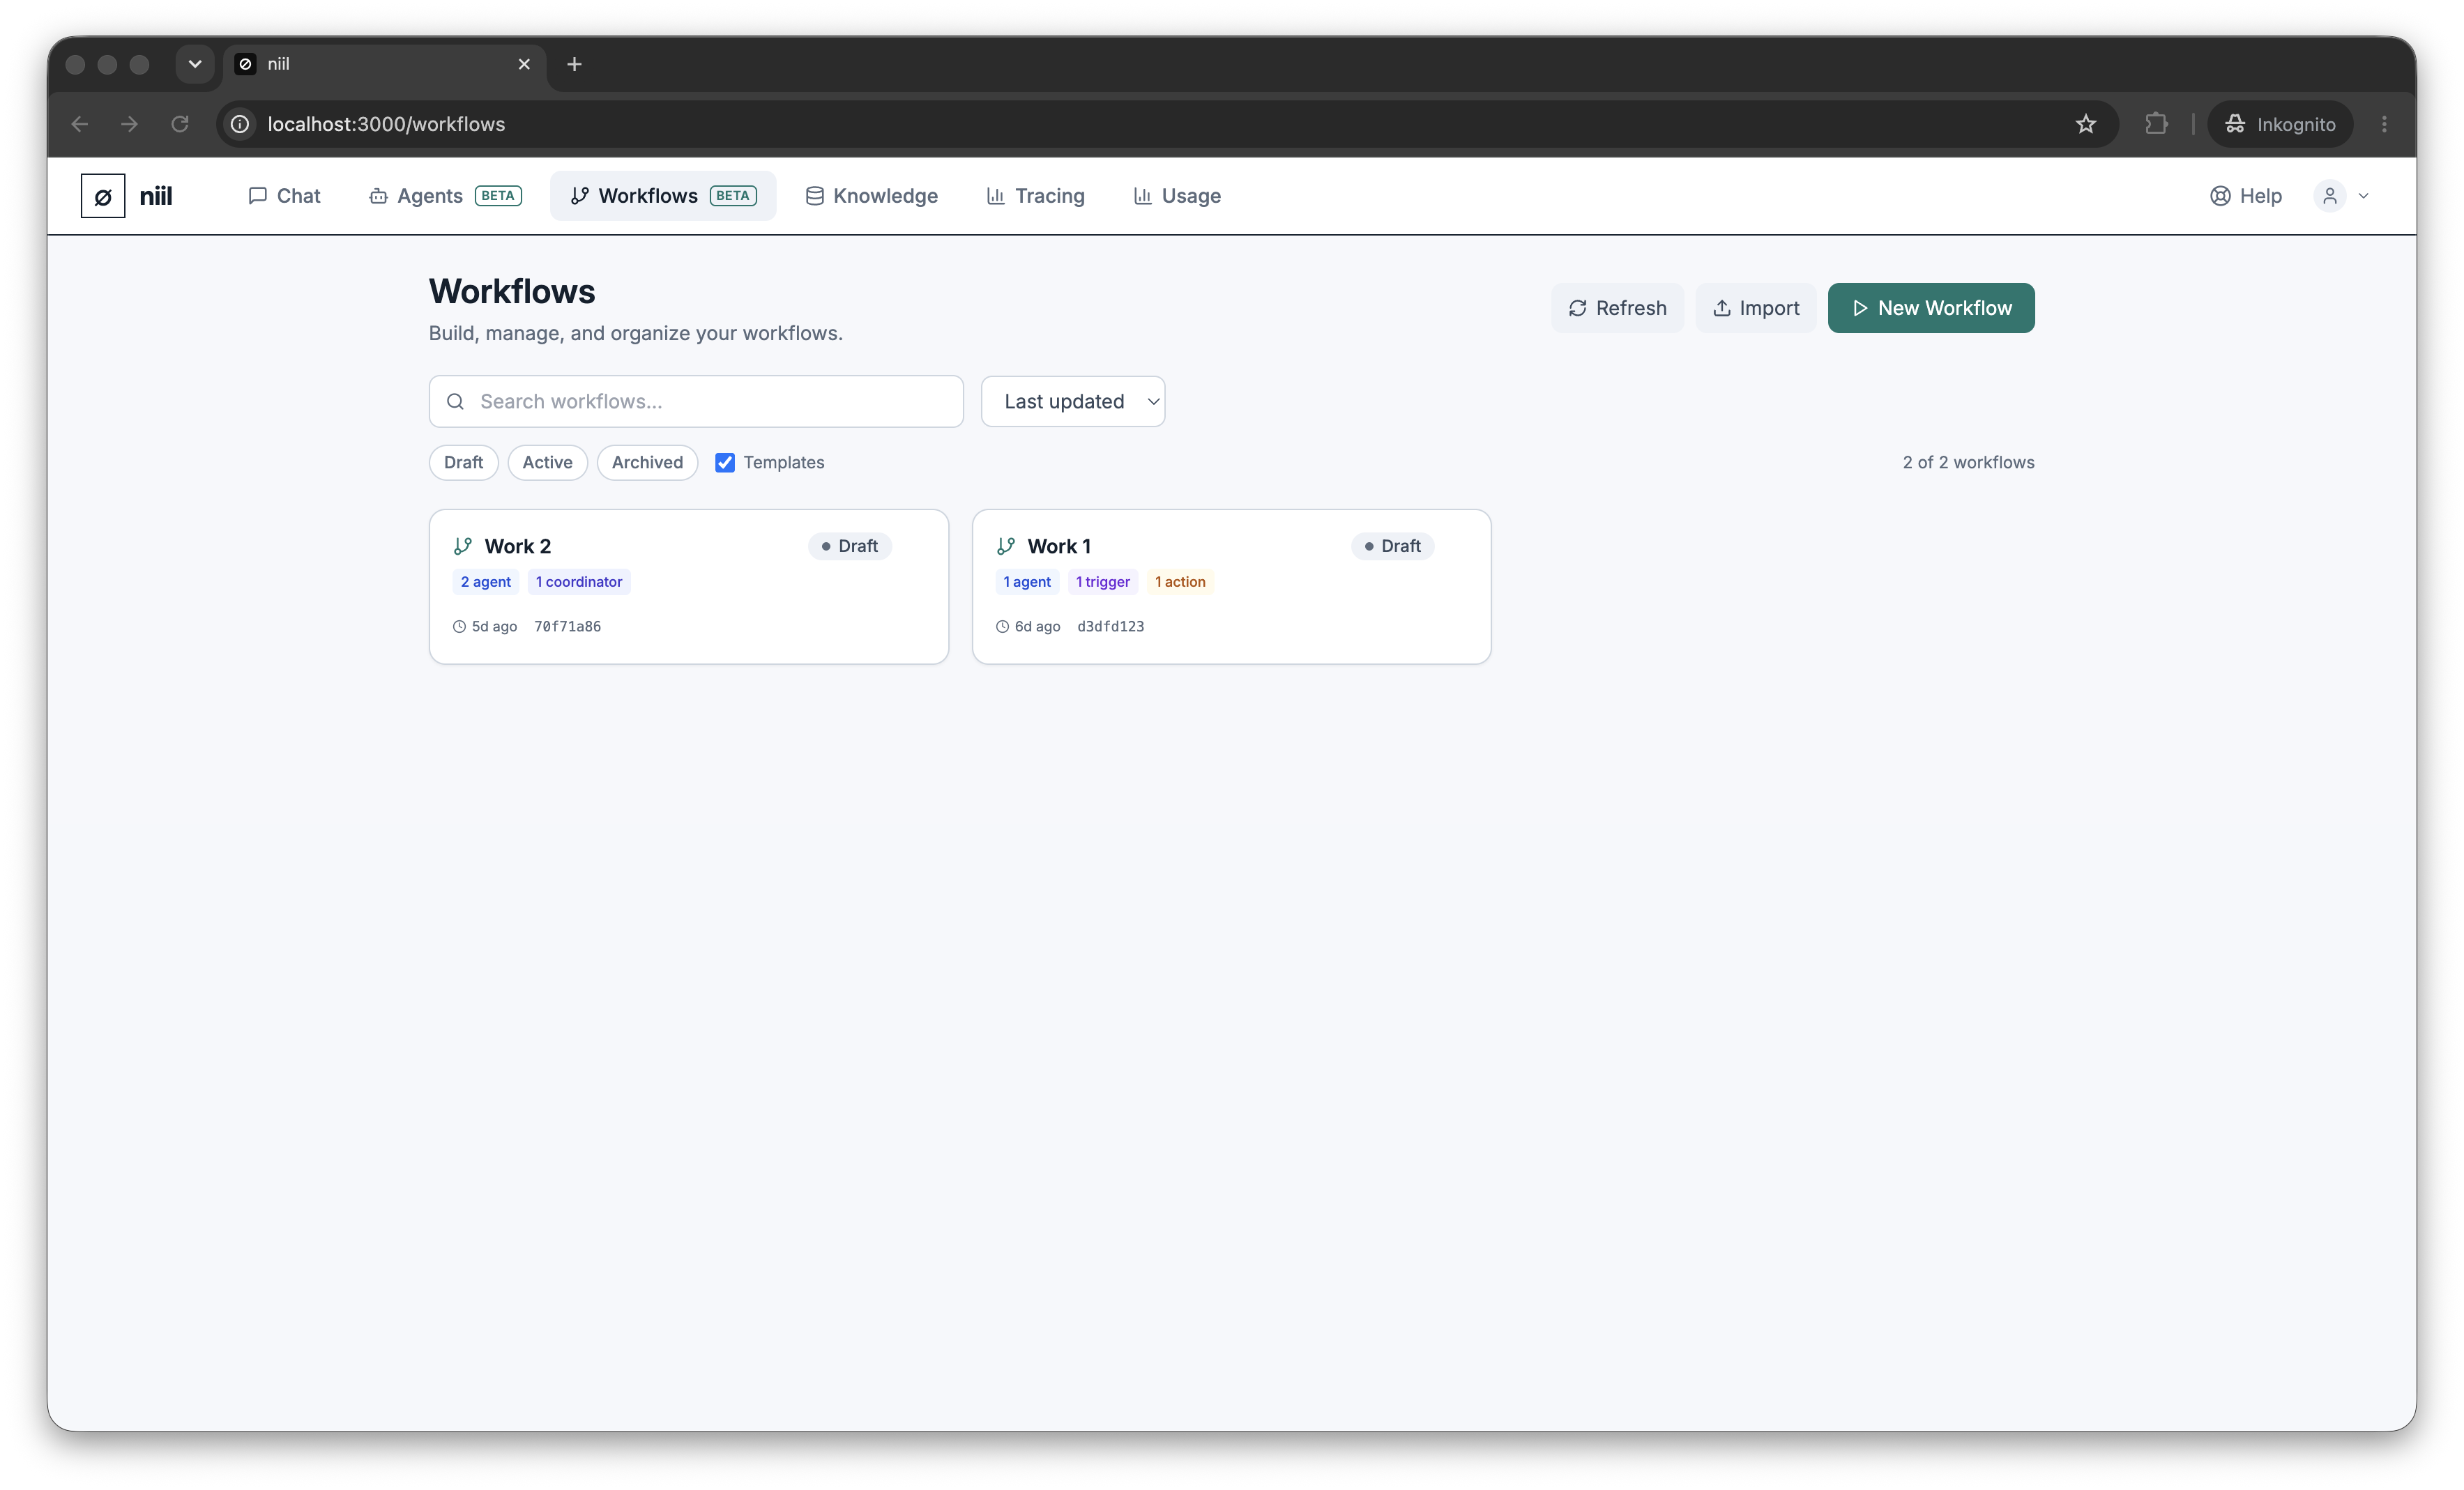Click the BETA badge next to Workflows
The height and width of the screenshot is (1490, 2464).
pos(733,196)
